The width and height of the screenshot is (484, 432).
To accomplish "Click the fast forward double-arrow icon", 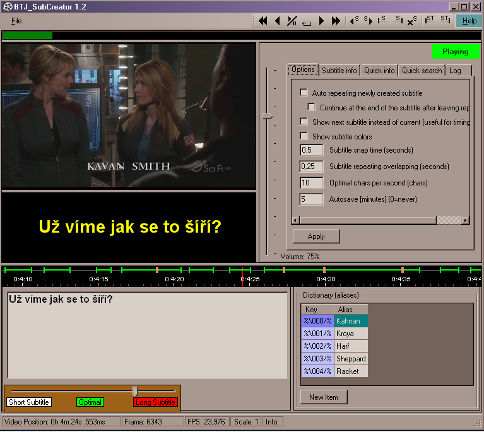I will point(336,21).
